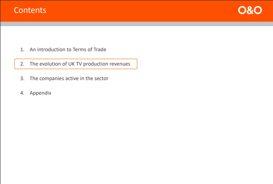
Task: Click the list number '1.'
Action: [x=22, y=49]
